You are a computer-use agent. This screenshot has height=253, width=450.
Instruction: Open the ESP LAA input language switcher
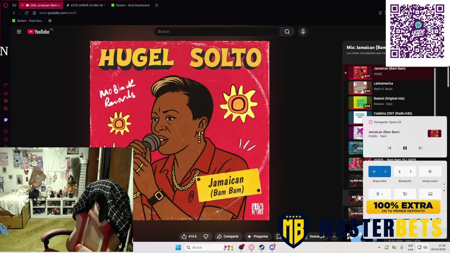tap(411, 247)
